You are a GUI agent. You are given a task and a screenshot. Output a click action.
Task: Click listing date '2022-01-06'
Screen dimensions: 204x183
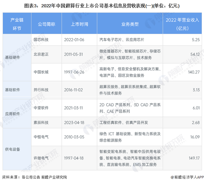point(74,40)
